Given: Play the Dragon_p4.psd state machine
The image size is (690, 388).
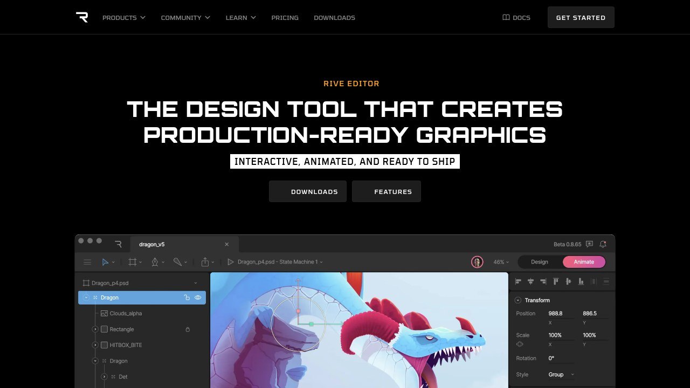Looking at the screenshot, I should 231,262.
